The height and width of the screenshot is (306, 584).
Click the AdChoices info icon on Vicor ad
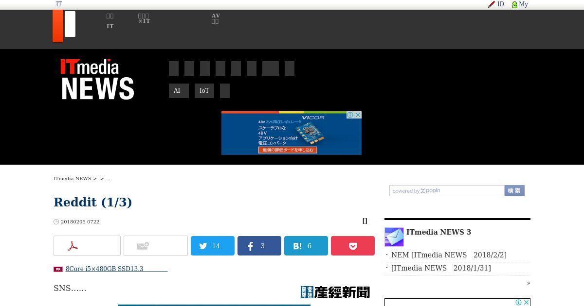pyautogui.click(x=350, y=115)
